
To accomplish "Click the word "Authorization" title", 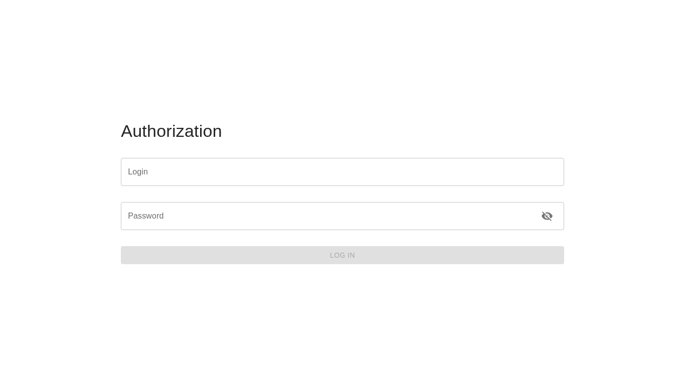I will (x=171, y=131).
